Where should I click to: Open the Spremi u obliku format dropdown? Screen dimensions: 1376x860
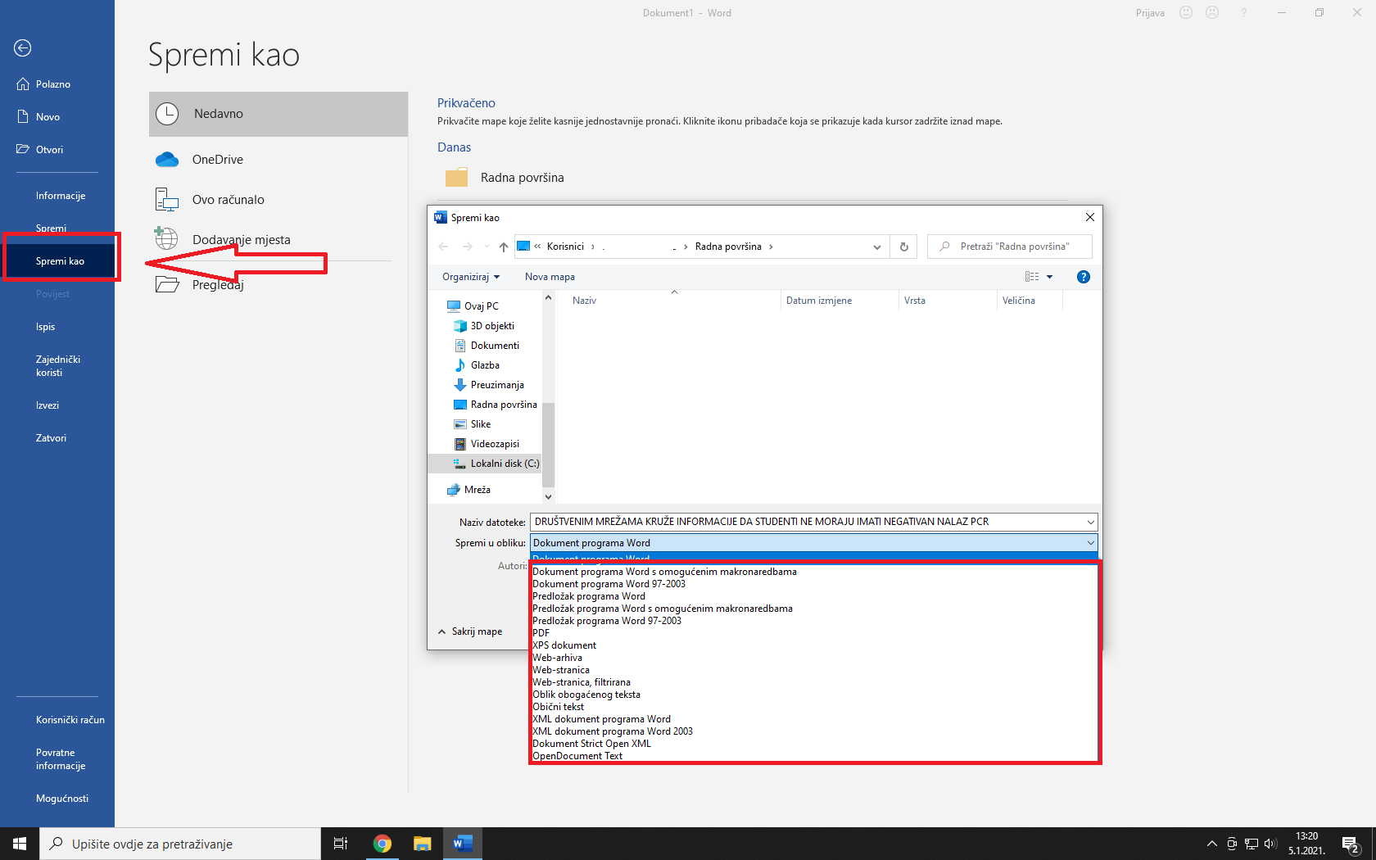click(814, 543)
